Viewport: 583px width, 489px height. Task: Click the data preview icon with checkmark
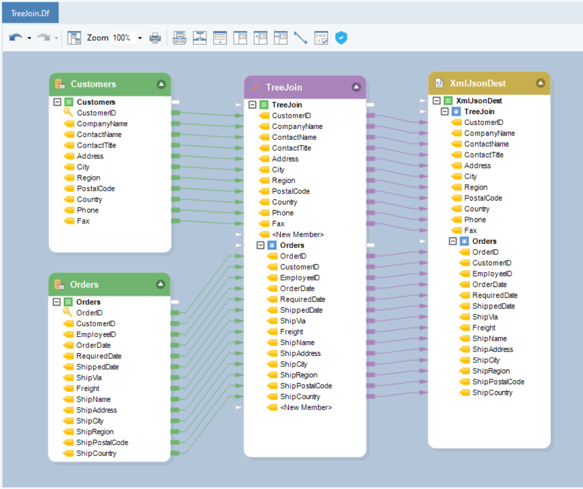(321, 38)
